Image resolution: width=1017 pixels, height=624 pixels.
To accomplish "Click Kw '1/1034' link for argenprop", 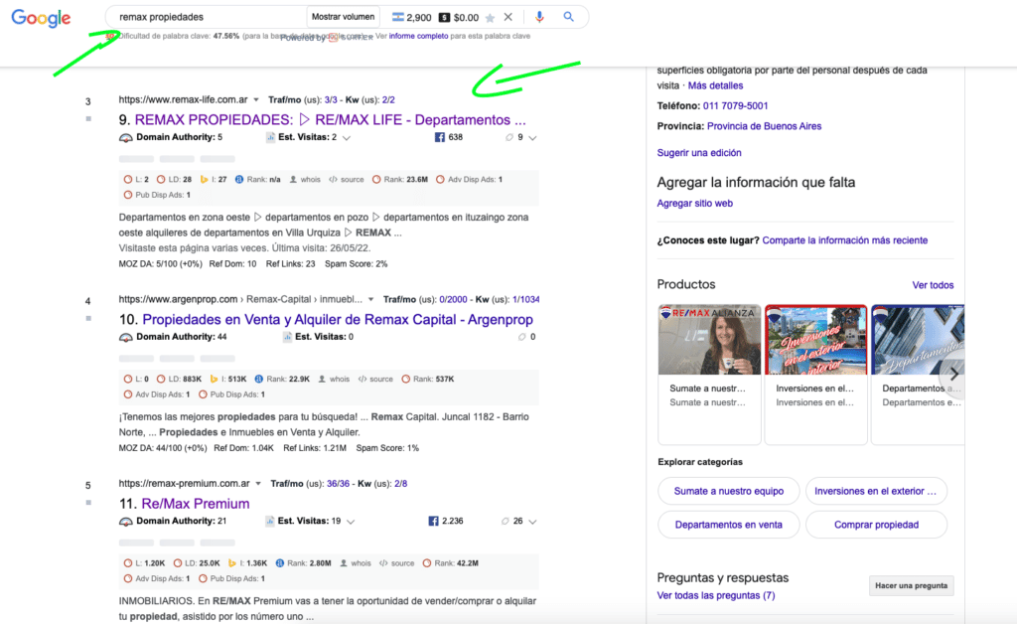I will point(526,300).
